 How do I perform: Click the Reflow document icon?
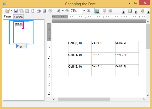(x=44, y=11)
